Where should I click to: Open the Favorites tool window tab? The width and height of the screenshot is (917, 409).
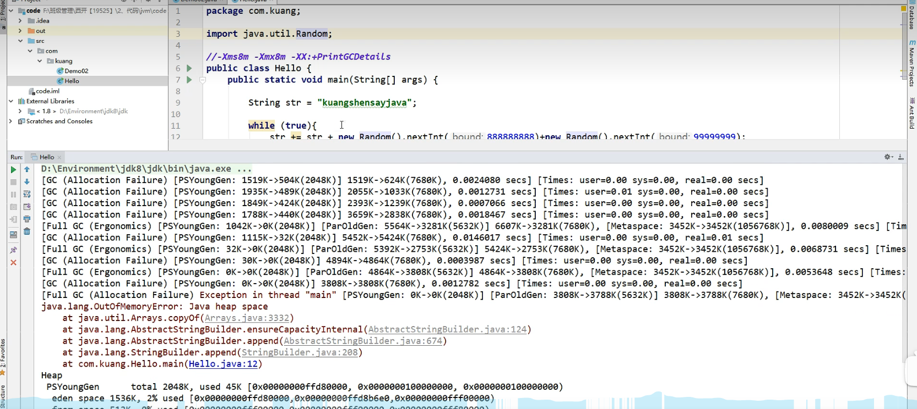pos(3,357)
